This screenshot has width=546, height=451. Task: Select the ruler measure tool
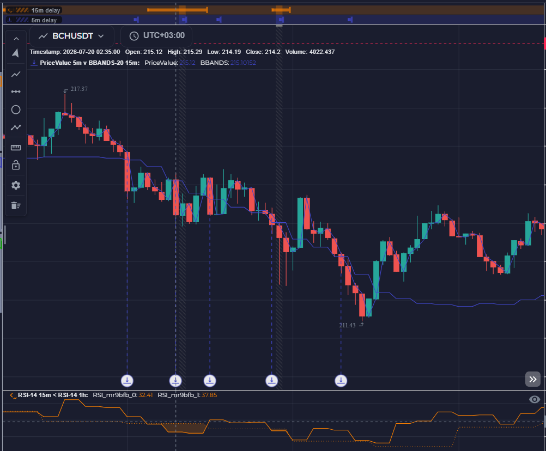tap(16, 148)
